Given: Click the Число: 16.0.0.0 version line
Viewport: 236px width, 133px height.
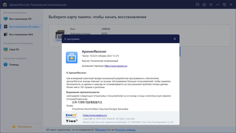Looking at the screenshot, I should (x=100, y=56).
